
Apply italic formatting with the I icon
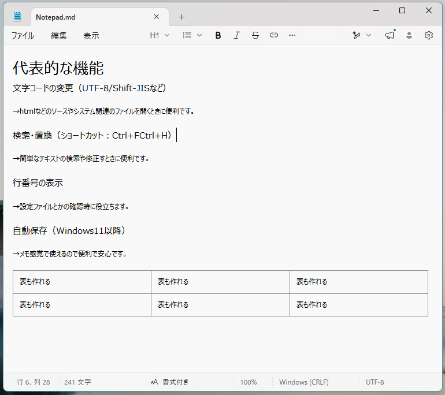pos(237,35)
